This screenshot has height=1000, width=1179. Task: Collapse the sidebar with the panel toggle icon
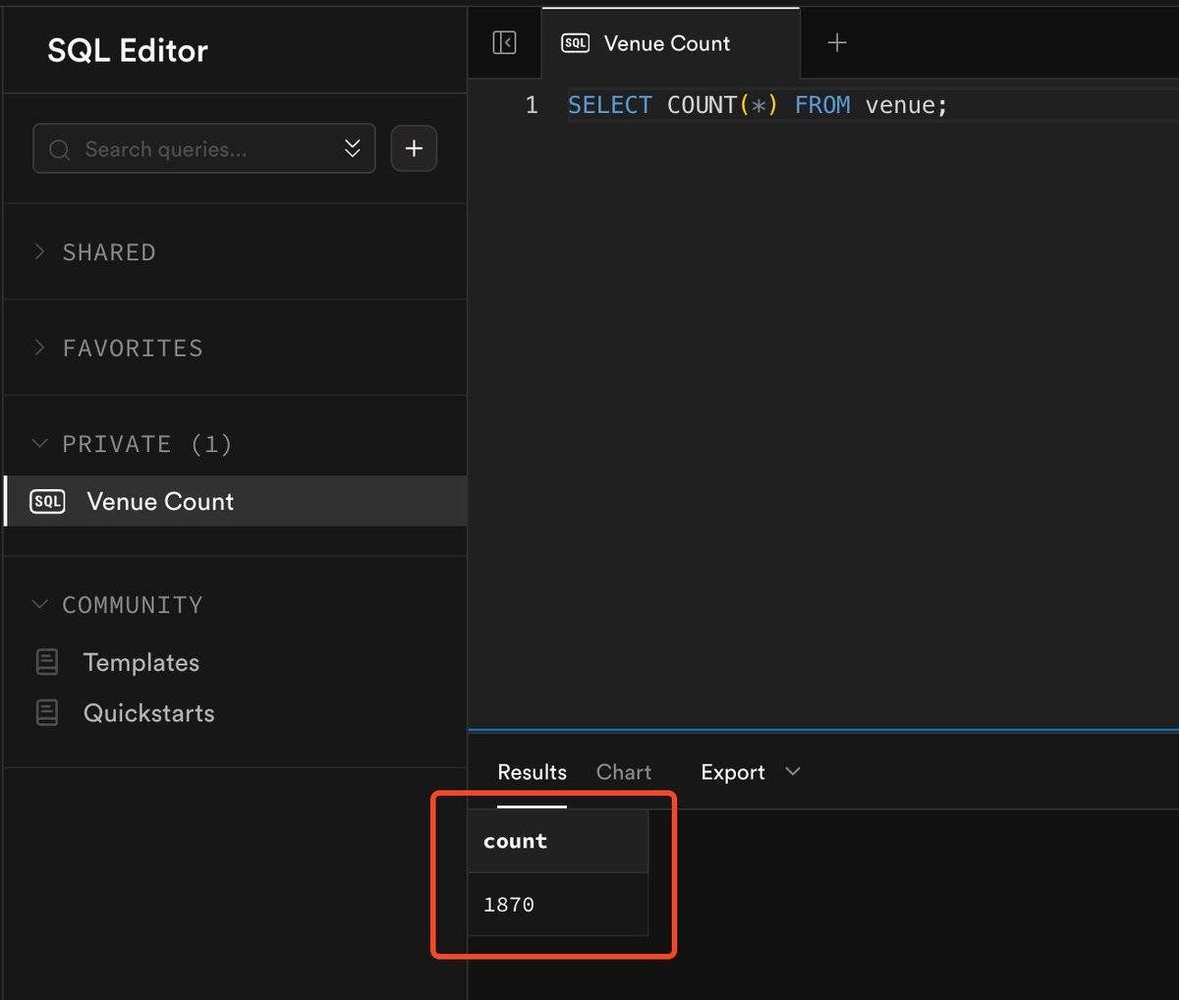coord(504,43)
